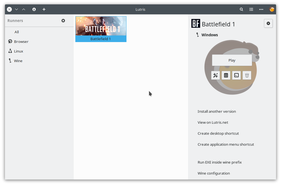Open the search icon in header bar

click(x=241, y=9)
